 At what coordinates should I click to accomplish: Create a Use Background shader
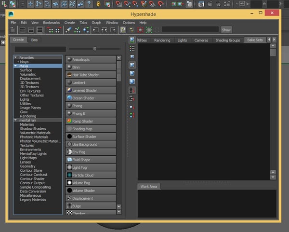91,144
